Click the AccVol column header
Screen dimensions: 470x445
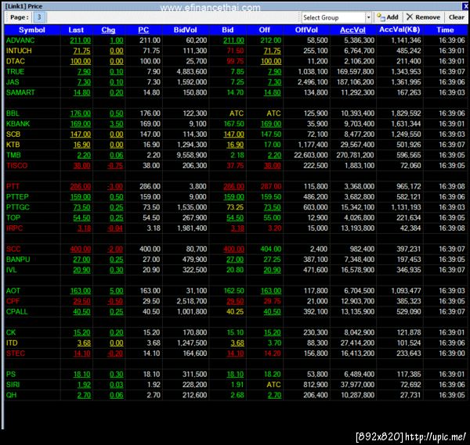(x=352, y=30)
